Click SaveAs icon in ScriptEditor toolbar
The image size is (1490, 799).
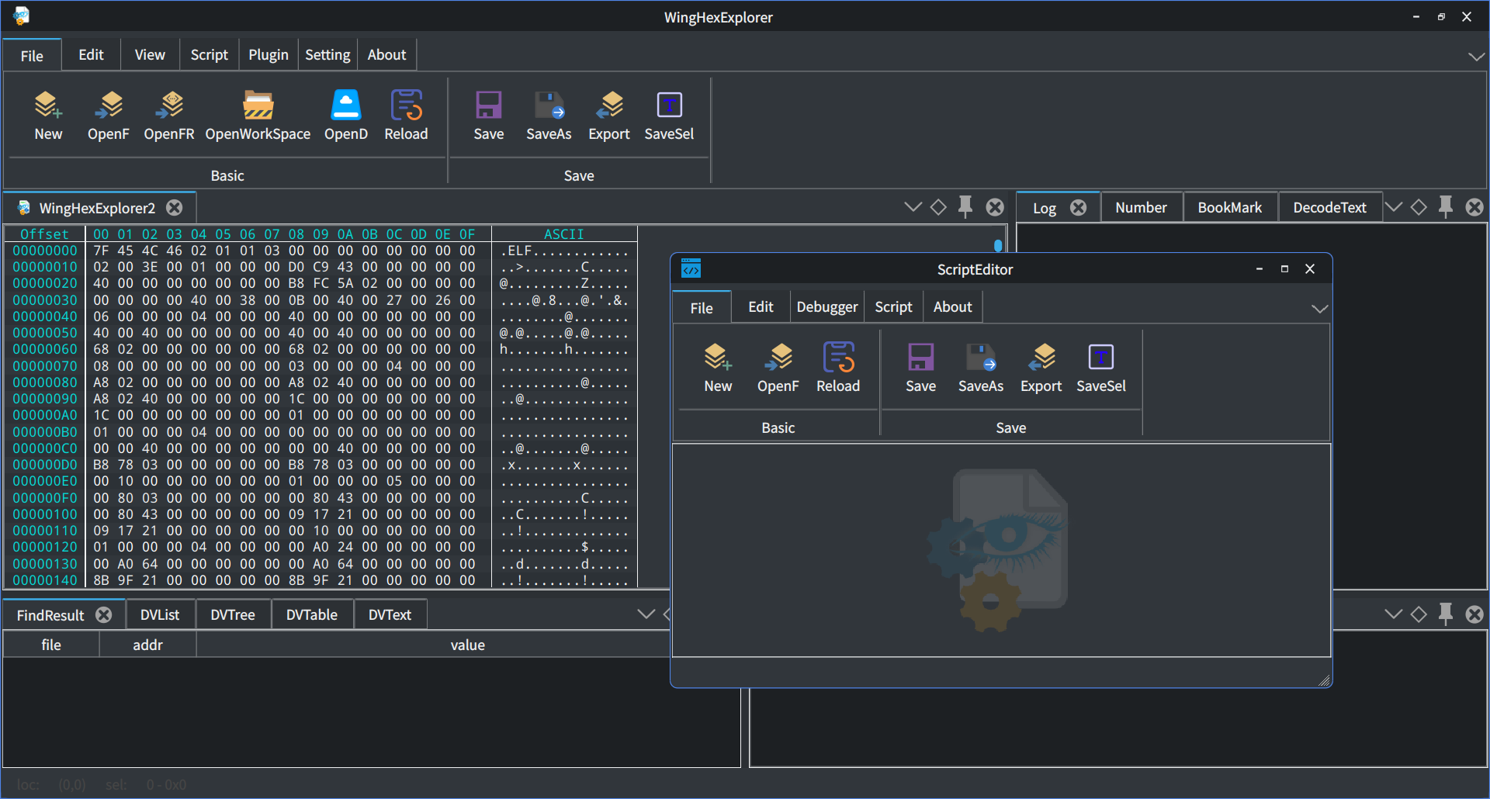[981, 358]
